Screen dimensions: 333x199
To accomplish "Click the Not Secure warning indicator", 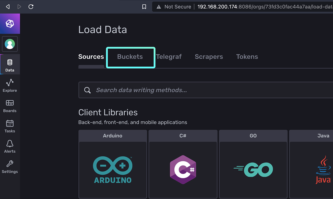I will tap(174, 7).
